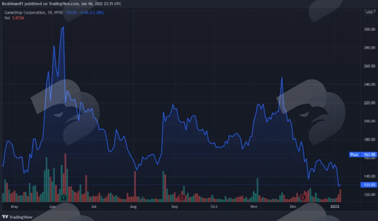
Task: Click the Aug label on time axis
Action: tap(133, 207)
